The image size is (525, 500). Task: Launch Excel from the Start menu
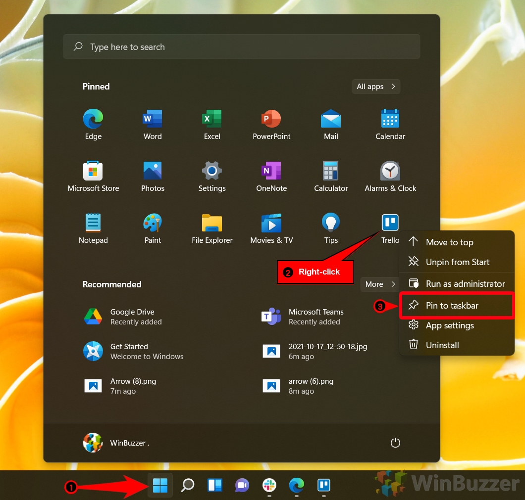coord(212,124)
